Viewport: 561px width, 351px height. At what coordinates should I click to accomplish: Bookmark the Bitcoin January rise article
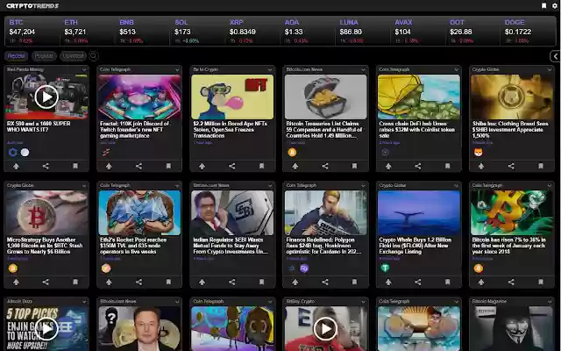(541, 283)
